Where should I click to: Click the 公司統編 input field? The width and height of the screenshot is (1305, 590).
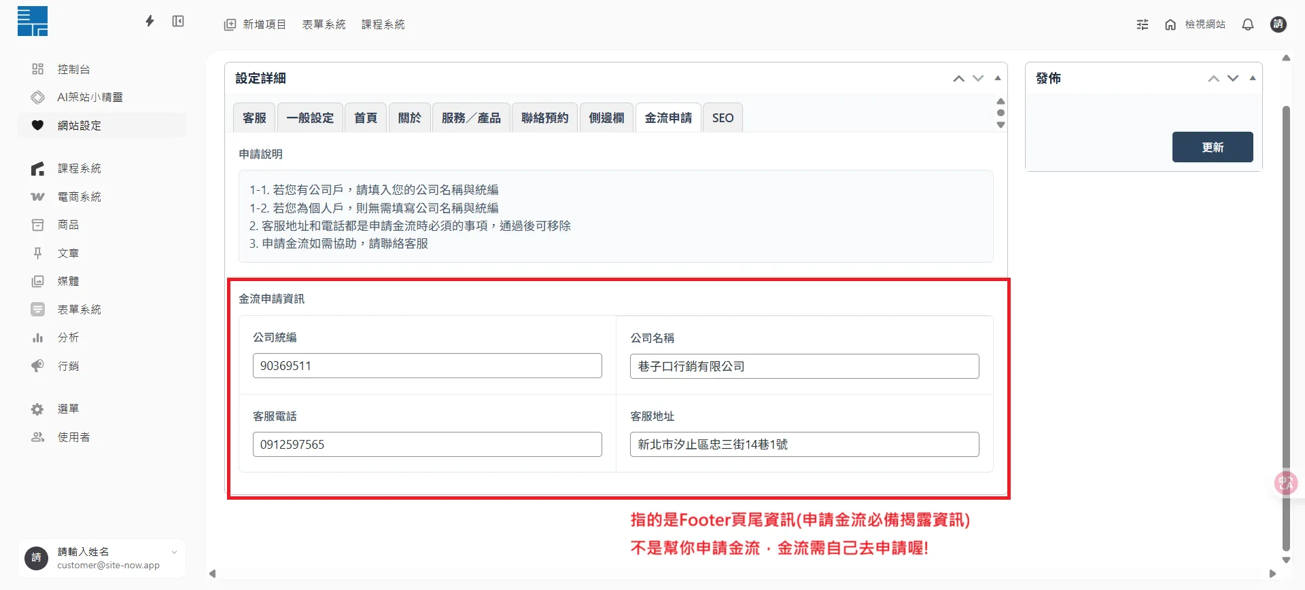pos(427,366)
